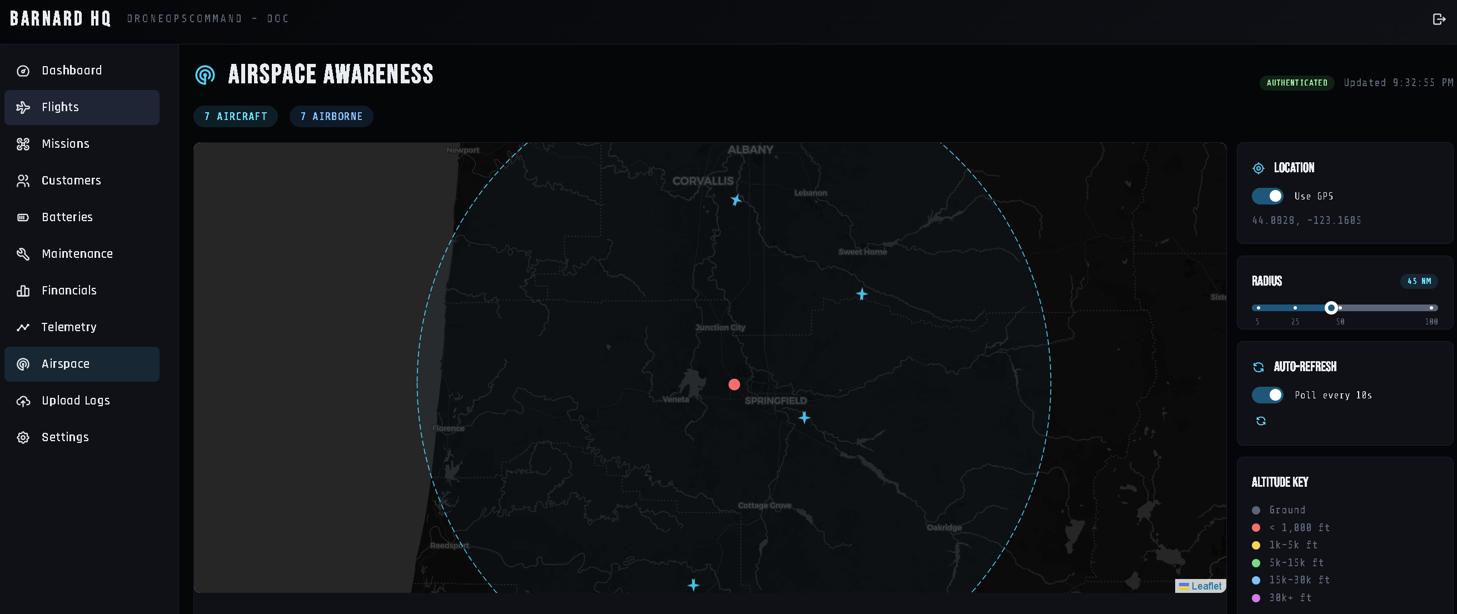Click the Telemetry line graph icon
This screenshot has width=1457, height=614.
tap(23, 327)
